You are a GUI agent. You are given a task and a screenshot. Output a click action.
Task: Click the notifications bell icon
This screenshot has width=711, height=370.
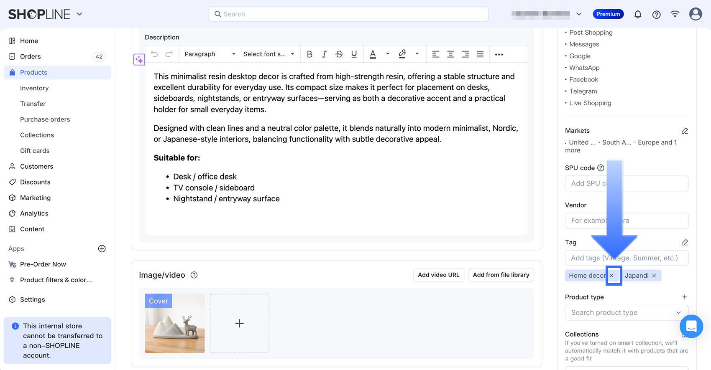[638, 14]
